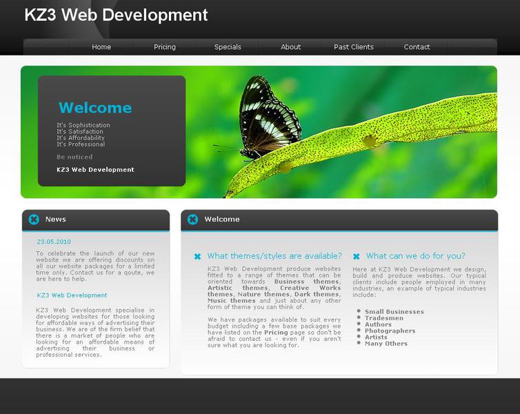Click the bold Pricing word in the paragraph

276,333
